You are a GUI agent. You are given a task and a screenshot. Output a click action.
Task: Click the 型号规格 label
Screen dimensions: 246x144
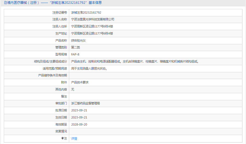(61, 54)
